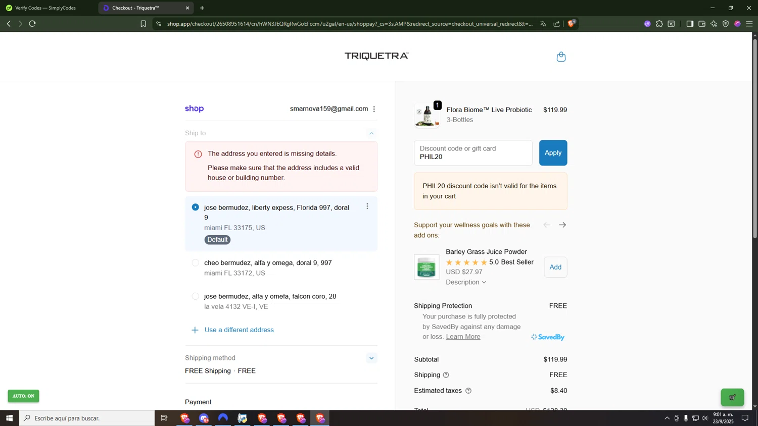Expand Barley Grass Description dropdown
The width and height of the screenshot is (758, 426).
pos(466,282)
